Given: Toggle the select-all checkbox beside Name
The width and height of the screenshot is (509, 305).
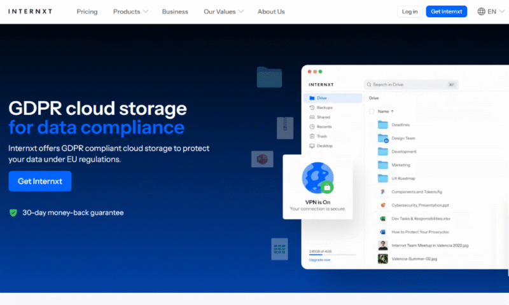Looking at the screenshot, I should (x=372, y=111).
